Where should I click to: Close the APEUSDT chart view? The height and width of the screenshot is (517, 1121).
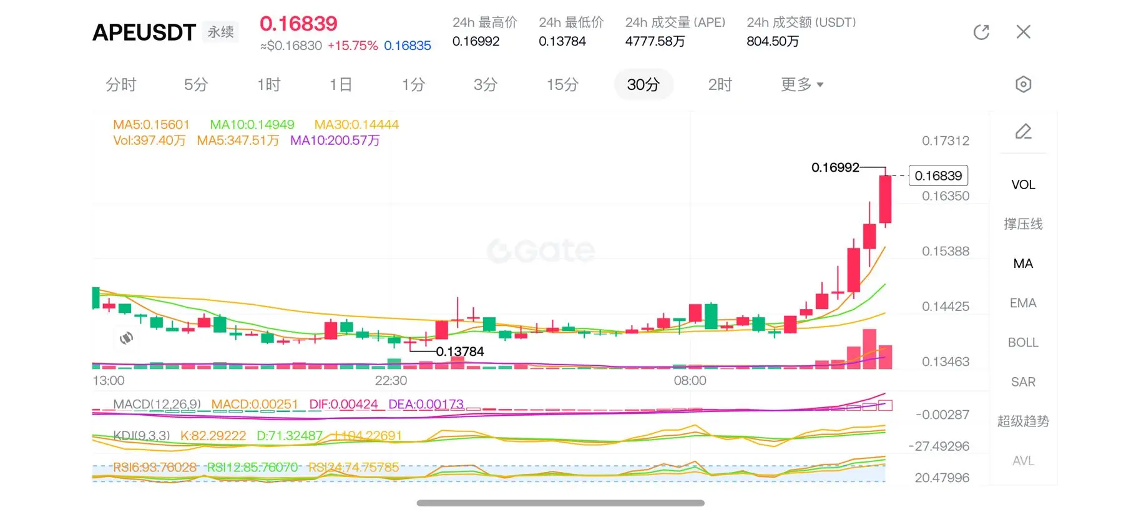pos(1023,32)
